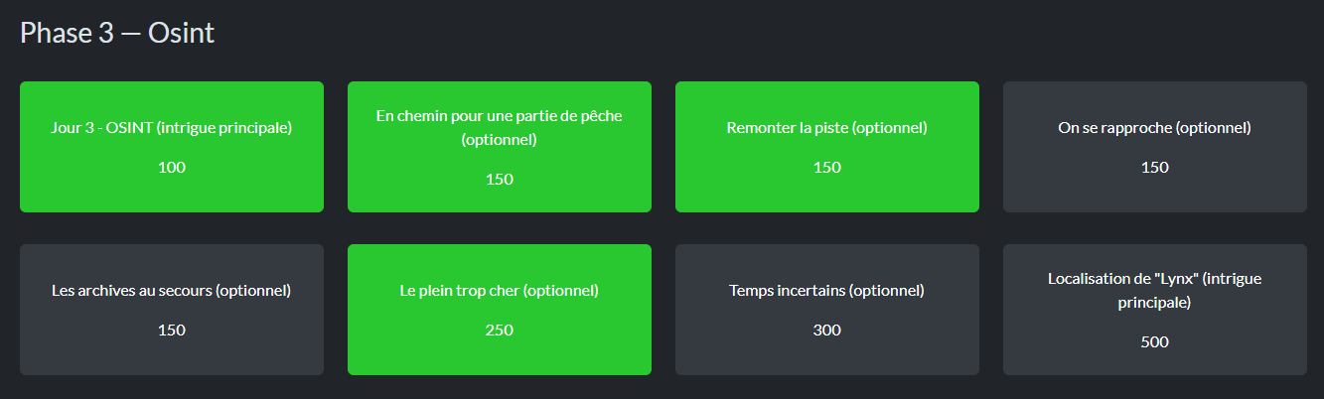Click the 100 points value on Jour 3 card
1324x399 pixels.
tap(172, 167)
